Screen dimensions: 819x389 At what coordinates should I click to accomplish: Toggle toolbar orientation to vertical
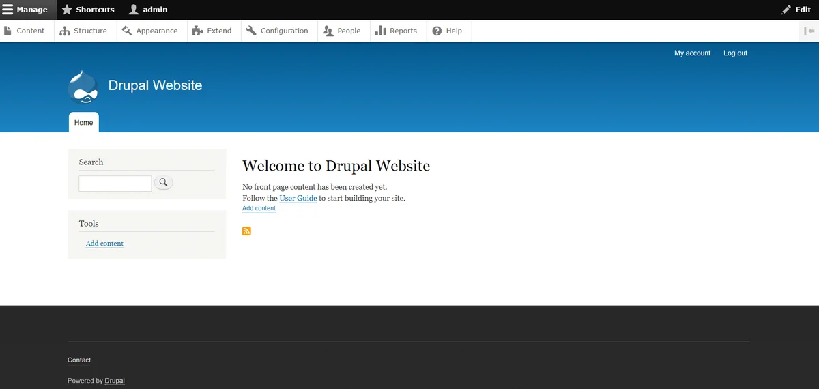(809, 31)
